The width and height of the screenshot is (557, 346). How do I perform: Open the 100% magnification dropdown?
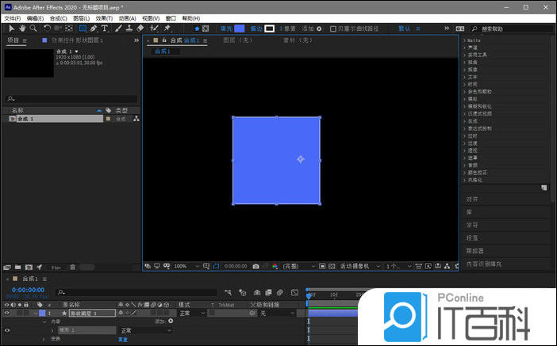(183, 266)
